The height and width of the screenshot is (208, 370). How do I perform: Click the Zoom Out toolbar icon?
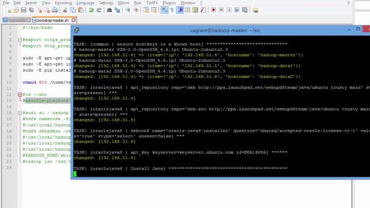coord(136,10)
